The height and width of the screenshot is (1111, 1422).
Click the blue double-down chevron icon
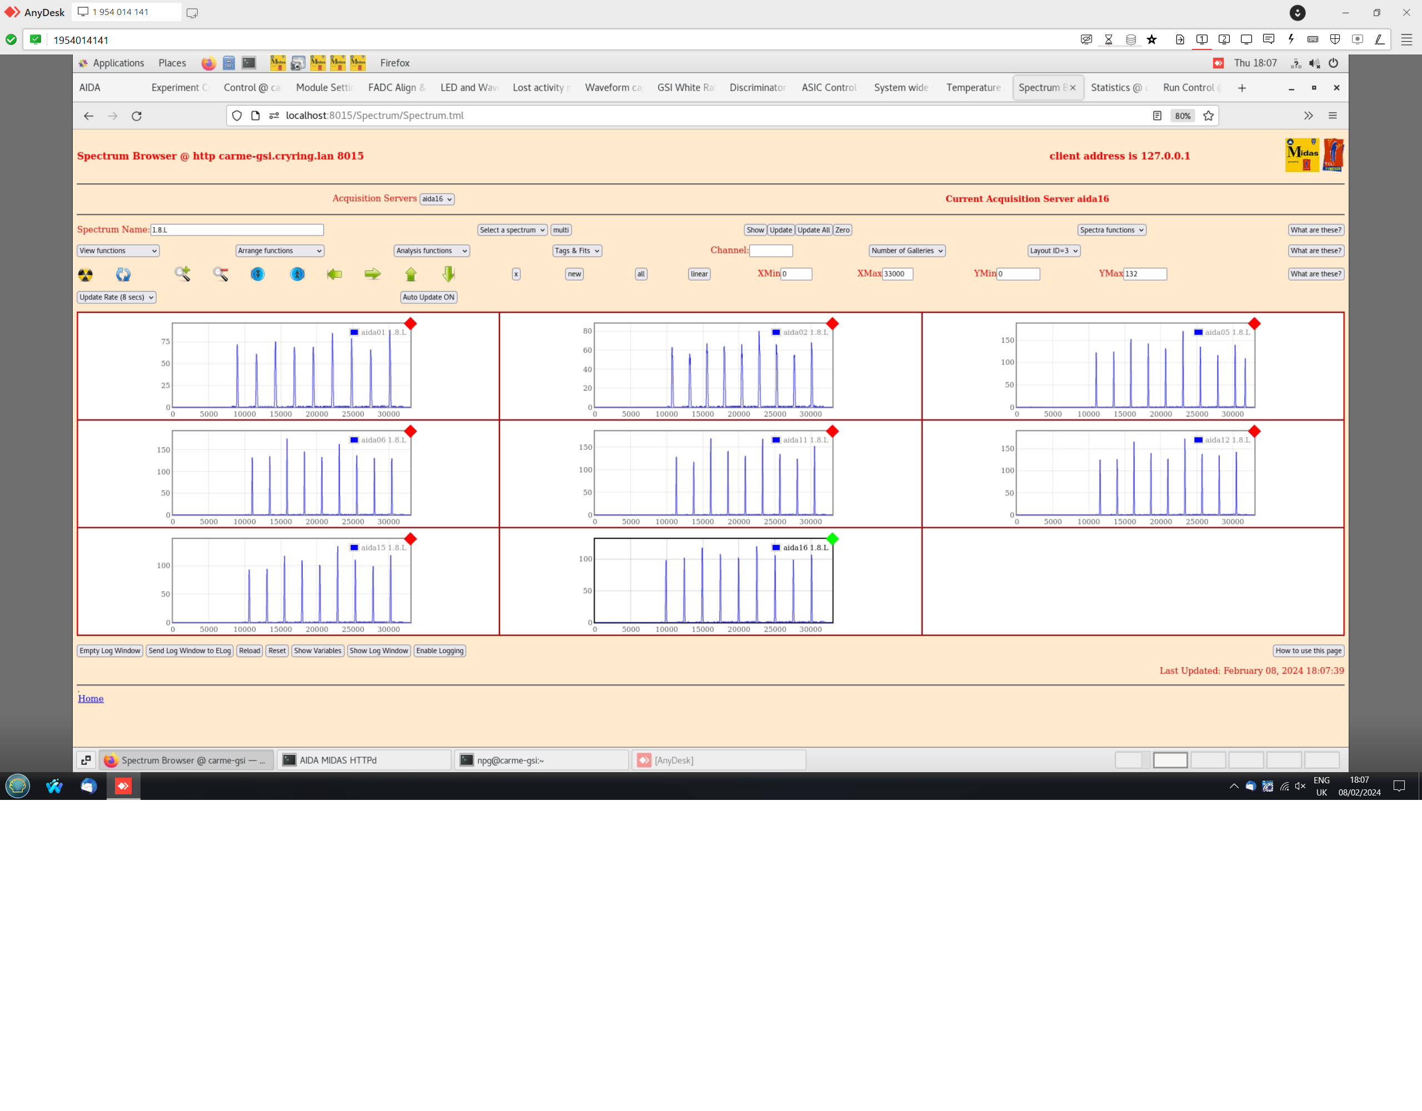coord(258,274)
